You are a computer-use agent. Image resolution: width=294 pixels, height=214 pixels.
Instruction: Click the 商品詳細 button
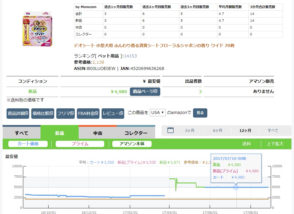(18, 113)
